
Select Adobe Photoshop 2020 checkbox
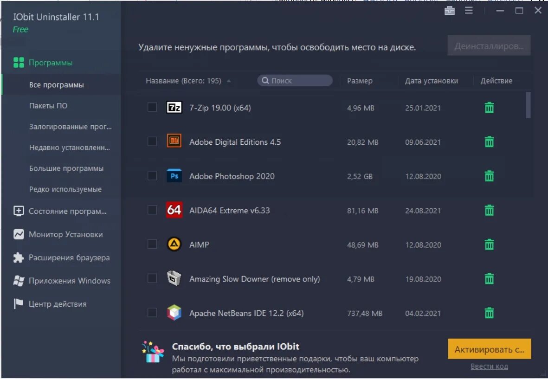[152, 175]
